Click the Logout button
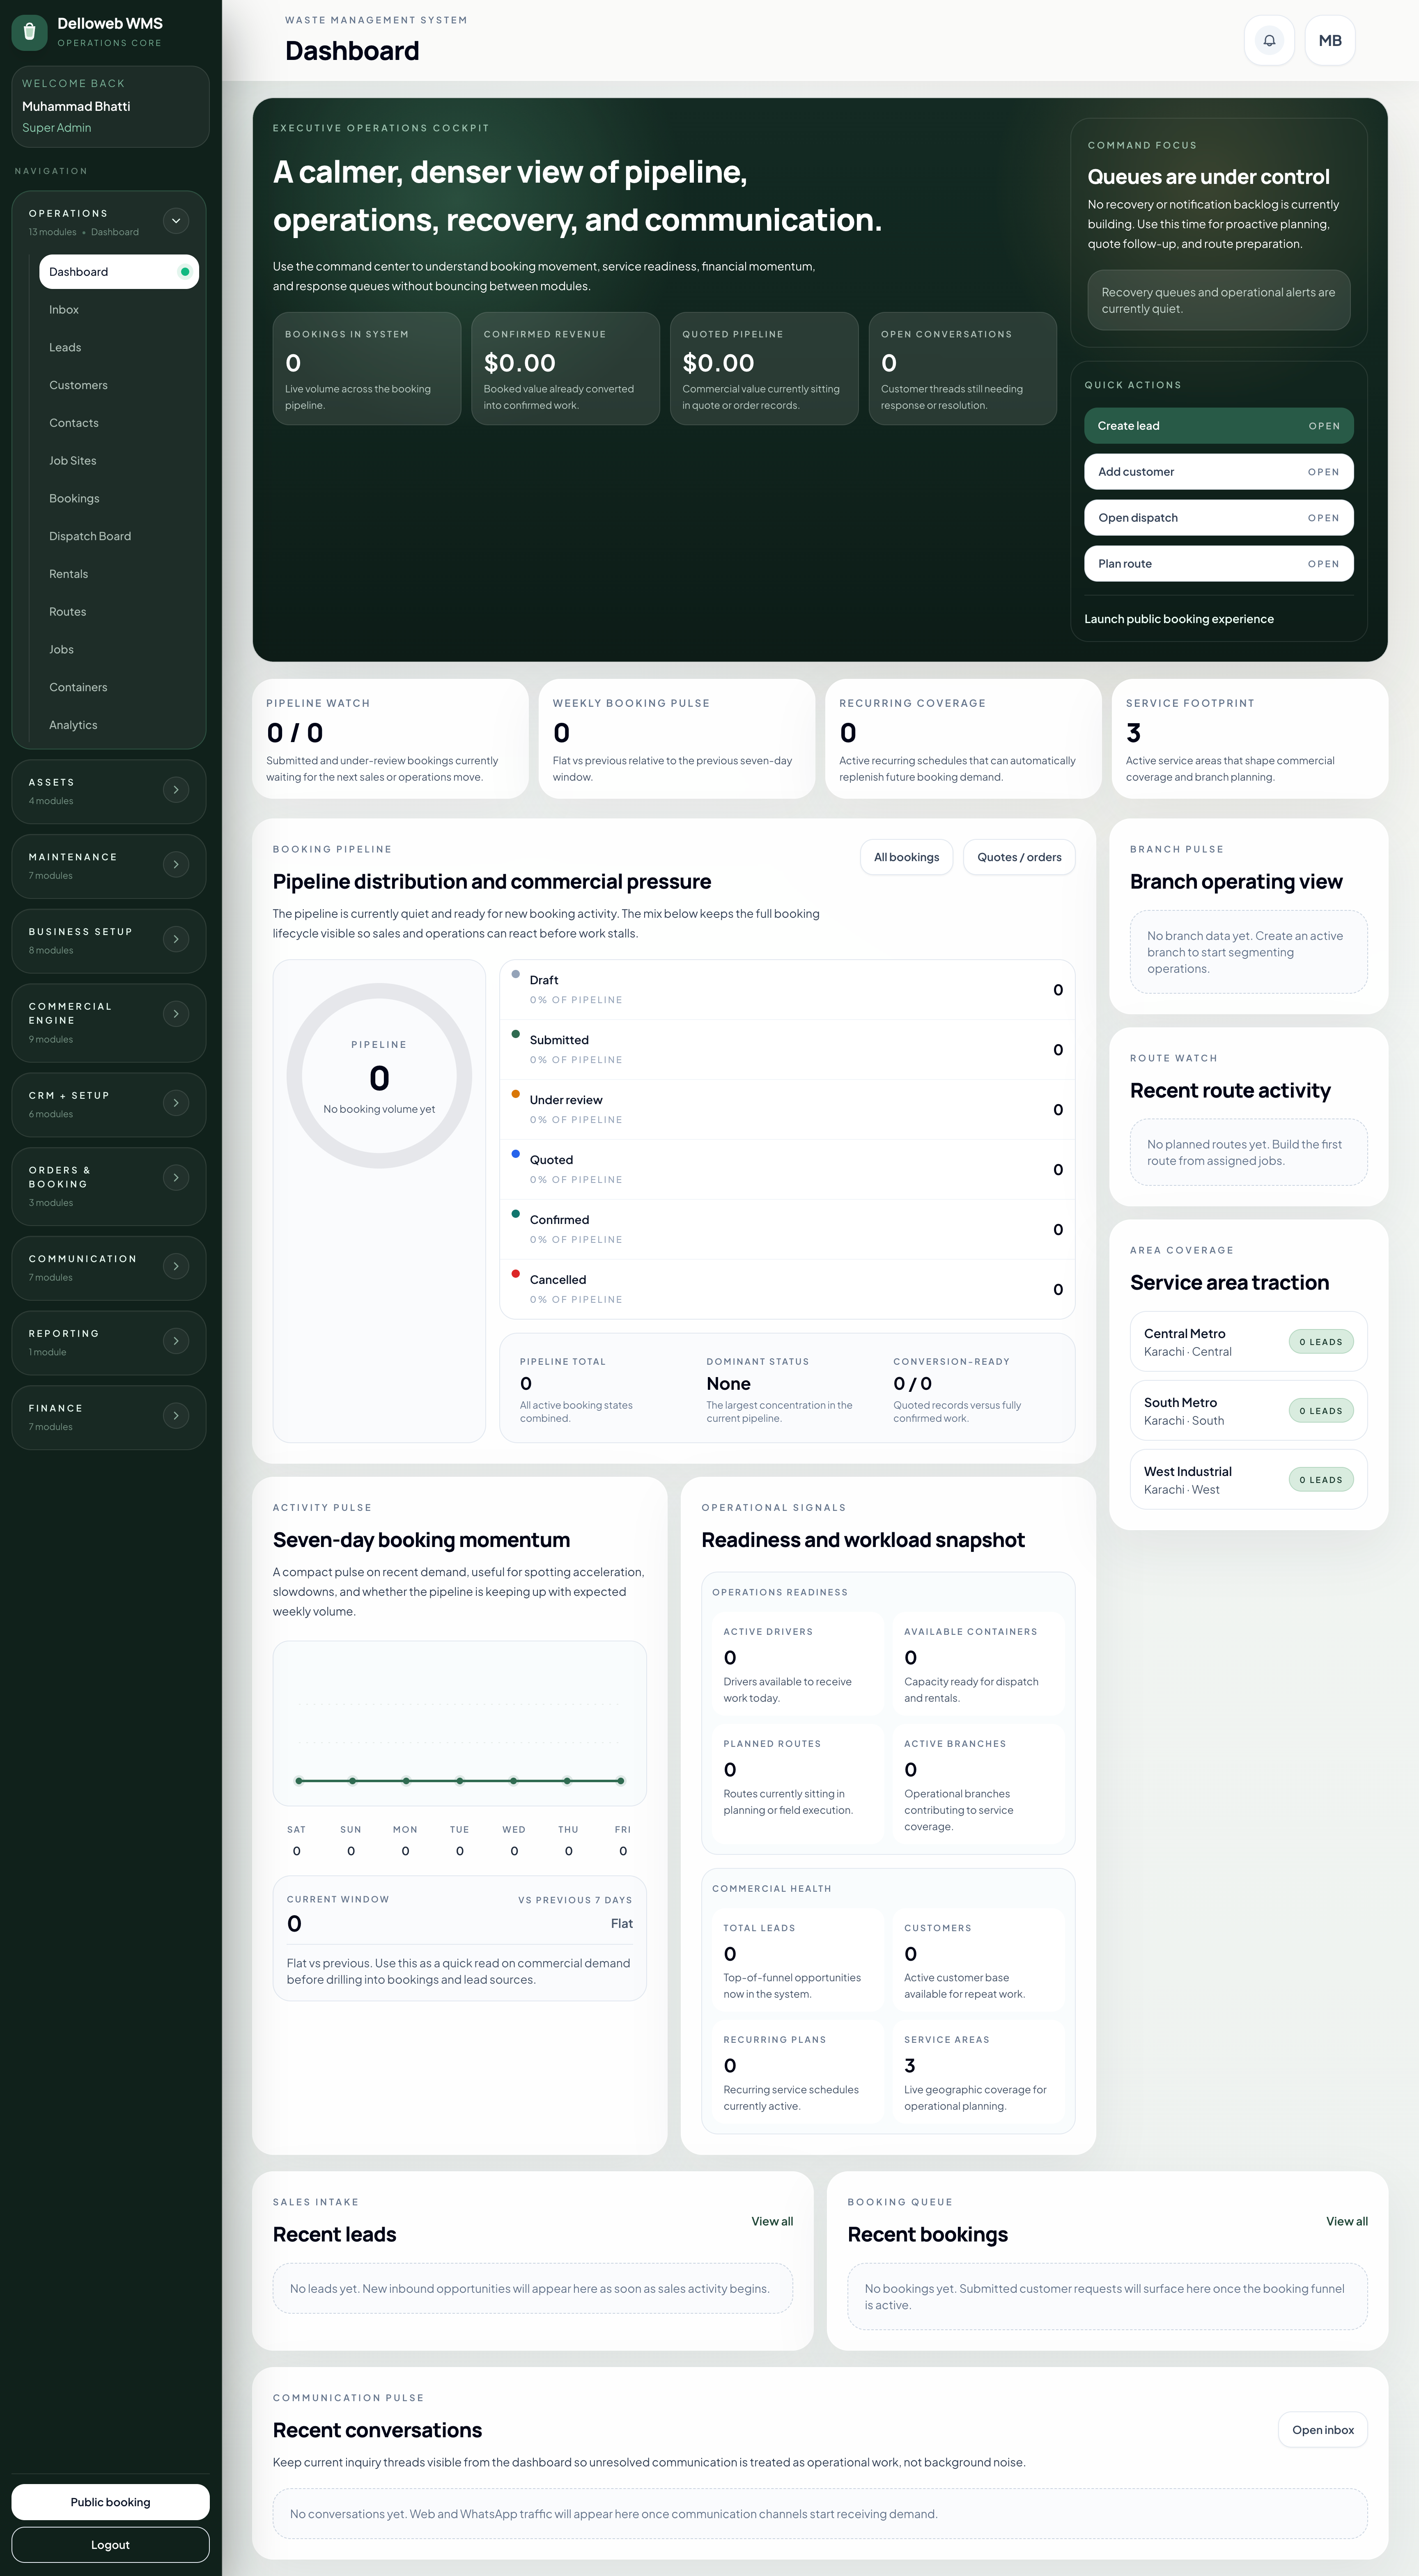Image resolution: width=1419 pixels, height=2576 pixels. (110, 2545)
